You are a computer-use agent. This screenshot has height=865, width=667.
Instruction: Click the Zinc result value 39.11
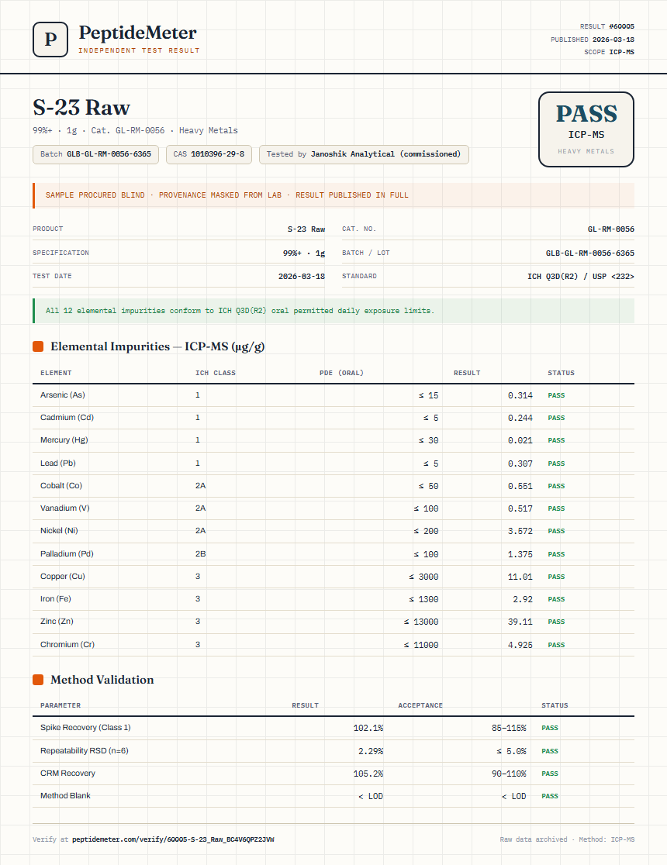tap(520, 622)
